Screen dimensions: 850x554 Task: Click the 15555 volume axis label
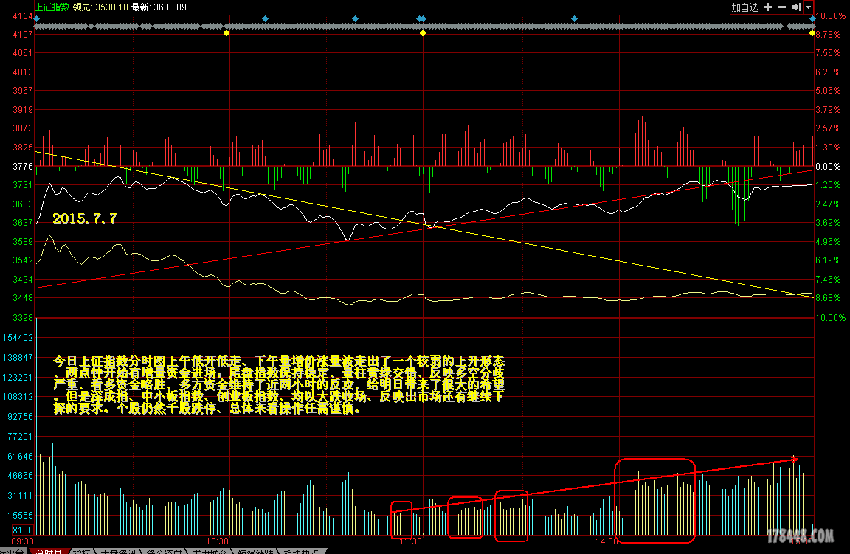coord(20,516)
